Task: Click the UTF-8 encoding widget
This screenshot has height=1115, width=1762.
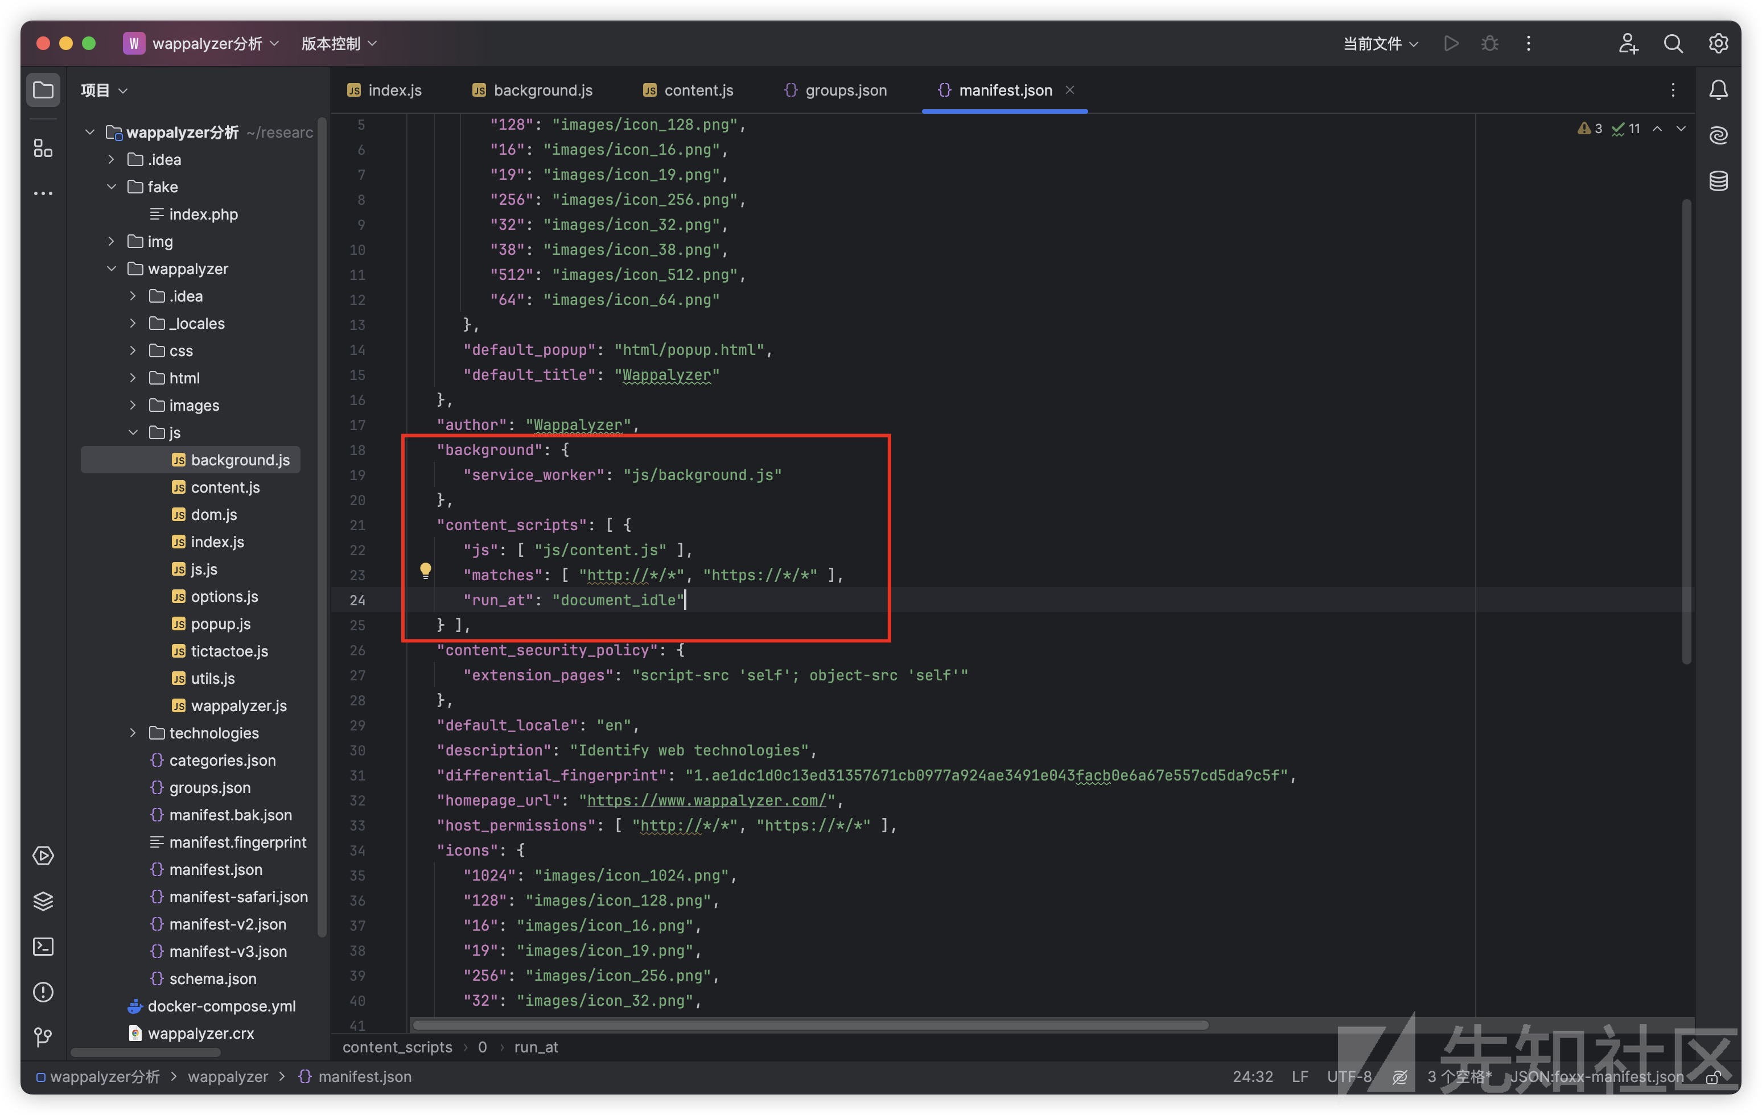Action: coord(1349,1077)
